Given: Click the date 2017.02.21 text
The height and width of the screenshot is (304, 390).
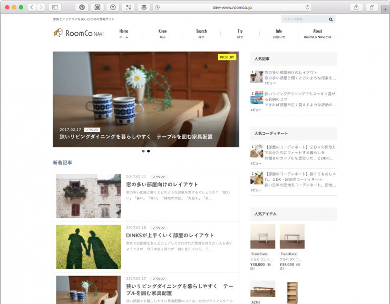Looking at the screenshot, I should pyautogui.click(x=136, y=177).
